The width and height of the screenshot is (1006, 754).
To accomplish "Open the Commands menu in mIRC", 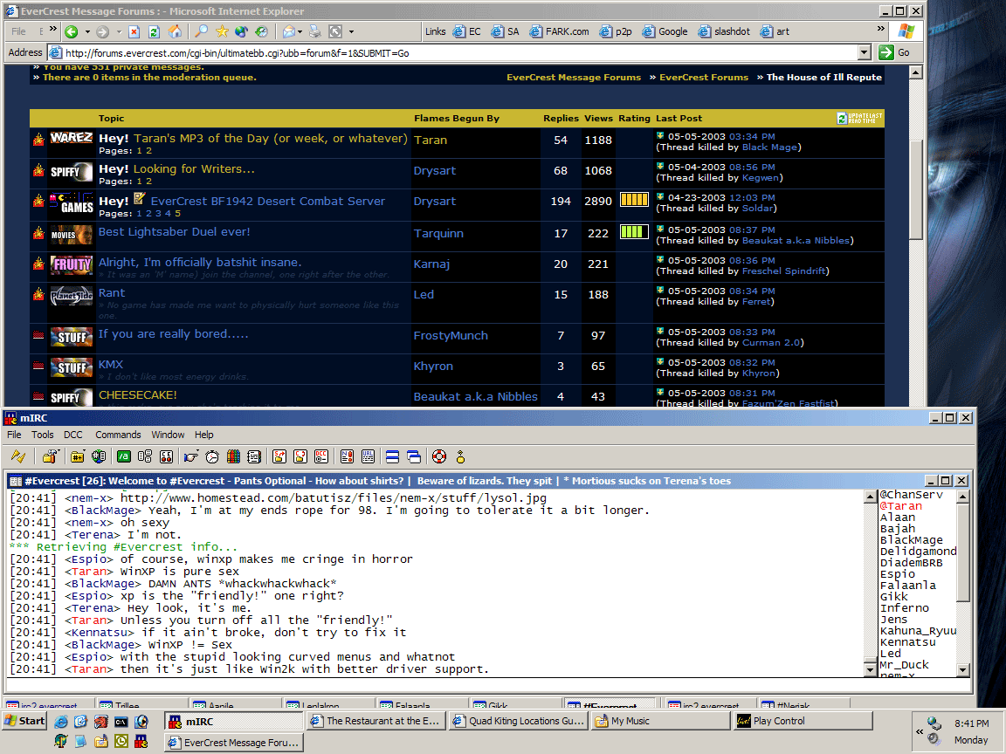I will (118, 435).
